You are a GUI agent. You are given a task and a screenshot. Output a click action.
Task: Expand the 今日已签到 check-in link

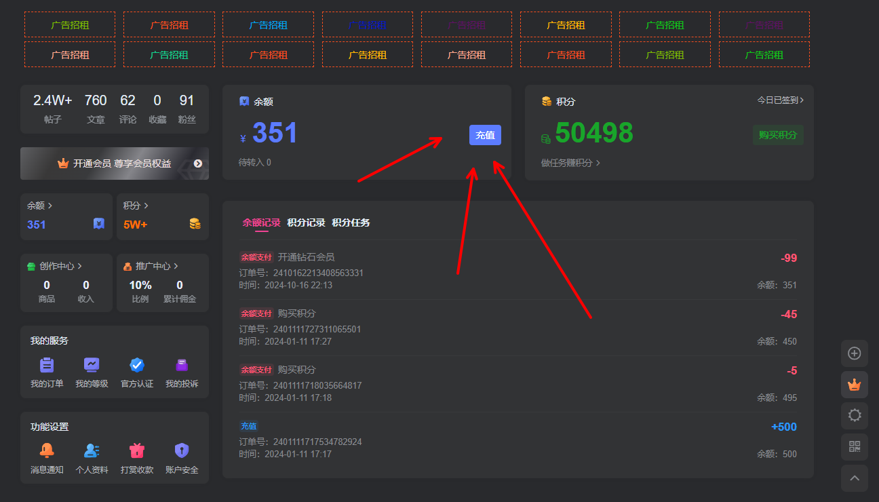[x=780, y=100]
